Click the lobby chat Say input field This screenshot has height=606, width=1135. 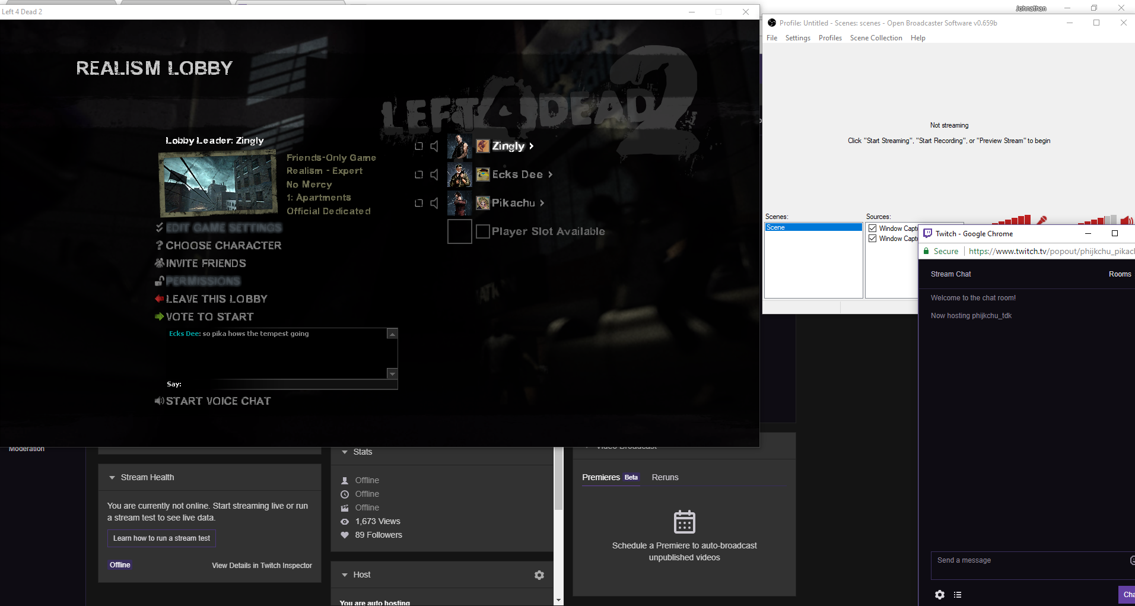pyautogui.click(x=291, y=385)
